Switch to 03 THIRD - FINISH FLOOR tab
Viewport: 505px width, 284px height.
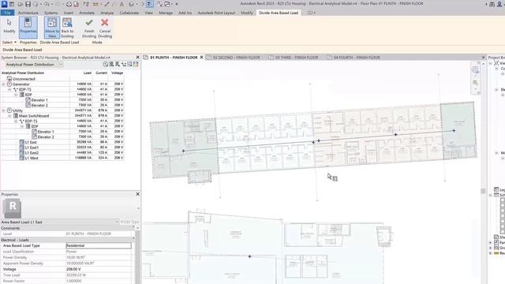click(297, 58)
